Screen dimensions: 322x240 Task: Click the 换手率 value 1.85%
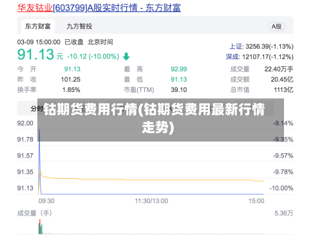pos(71,89)
